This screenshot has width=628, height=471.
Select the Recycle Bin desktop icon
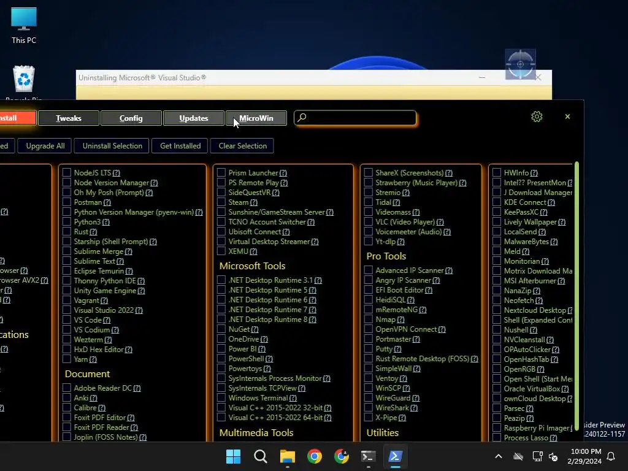(x=24, y=82)
